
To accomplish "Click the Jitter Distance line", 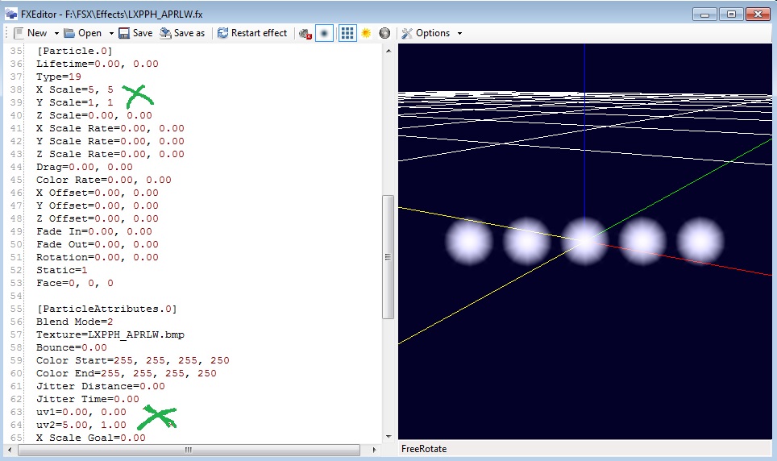I will coord(101,386).
